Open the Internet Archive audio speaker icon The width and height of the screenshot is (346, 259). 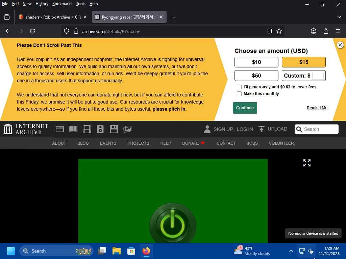100,129
